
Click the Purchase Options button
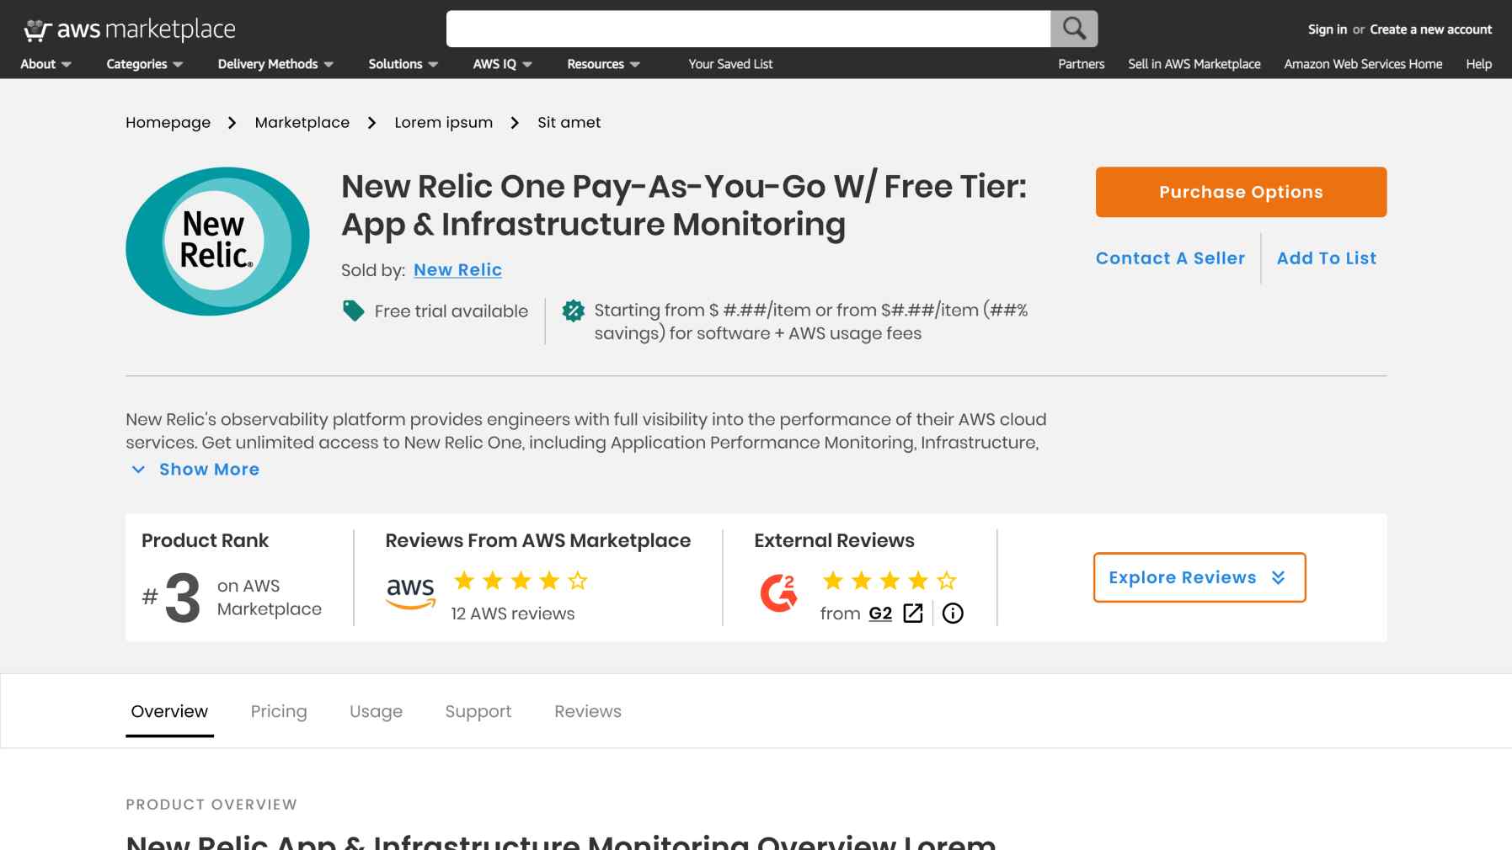[1240, 192]
